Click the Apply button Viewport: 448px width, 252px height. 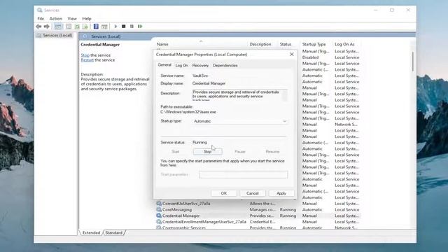(x=281, y=193)
